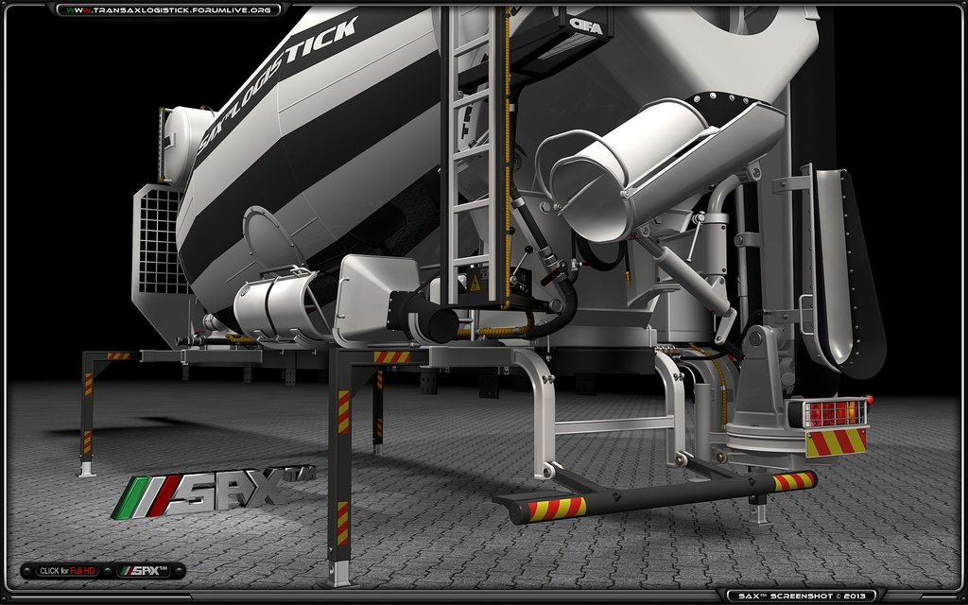
Task: Click the yellow warning triangle sticker by ladder
Action: click(475, 283)
